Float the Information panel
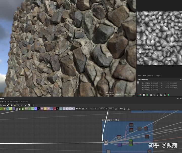The height and width of the screenshot is (153, 182). (181, 80)
